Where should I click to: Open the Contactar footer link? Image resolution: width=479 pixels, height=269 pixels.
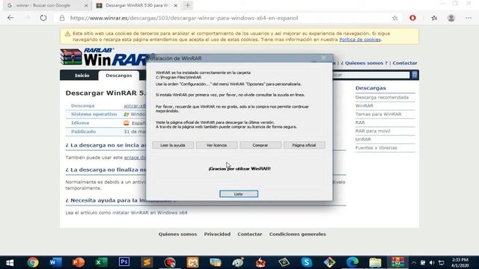(250, 234)
